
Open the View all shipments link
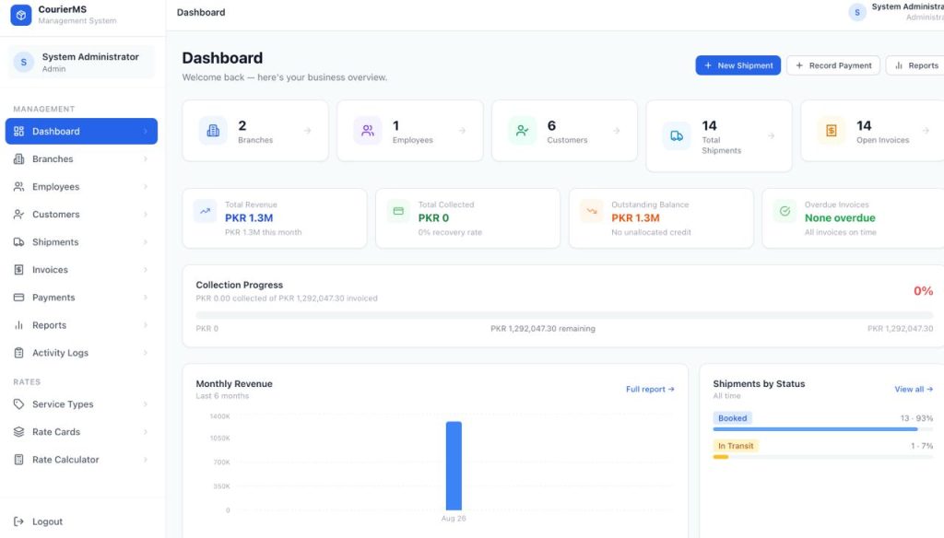[914, 390]
